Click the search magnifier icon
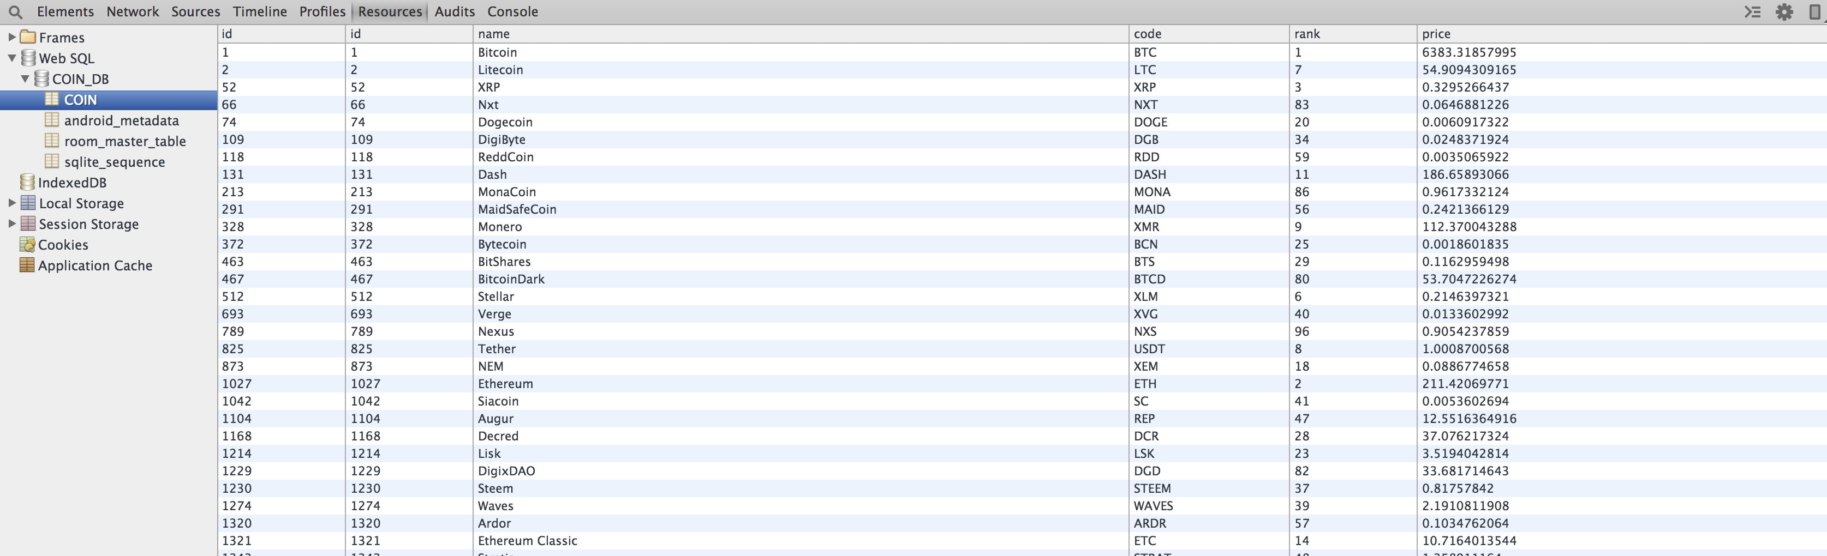This screenshot has height=556, width=1827. [15, 12]
